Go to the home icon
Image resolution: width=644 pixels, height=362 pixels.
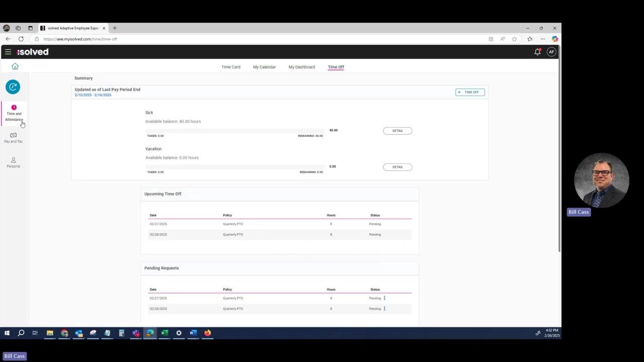coord(15,66)
